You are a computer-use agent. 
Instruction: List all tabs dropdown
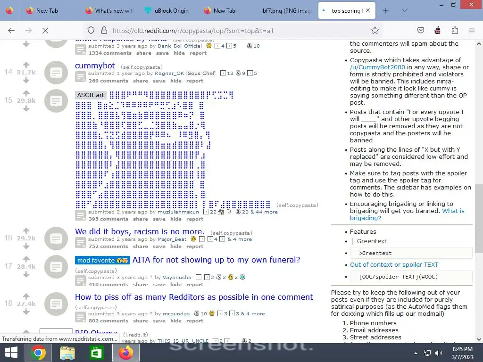click(405, 10)
